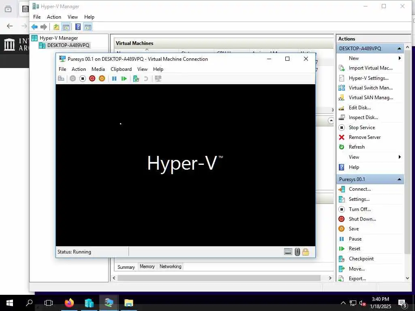Viewport: 415px width, 311px height.
Task: Click the Help question-mark toolbar icon
Action: click(x=78, y=27)
